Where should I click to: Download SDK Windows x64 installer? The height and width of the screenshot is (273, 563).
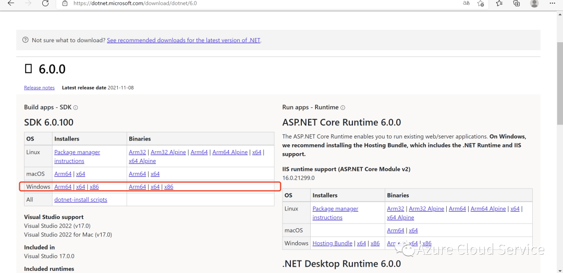point(80,187)
